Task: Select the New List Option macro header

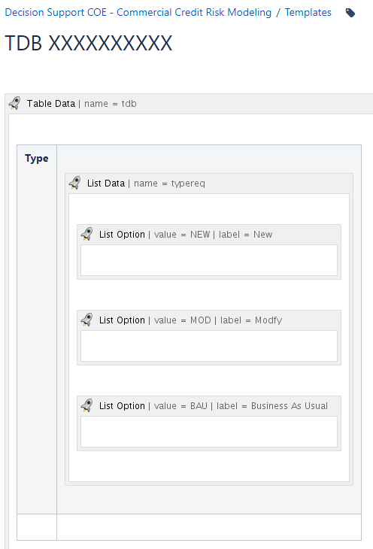Action: 209,235
